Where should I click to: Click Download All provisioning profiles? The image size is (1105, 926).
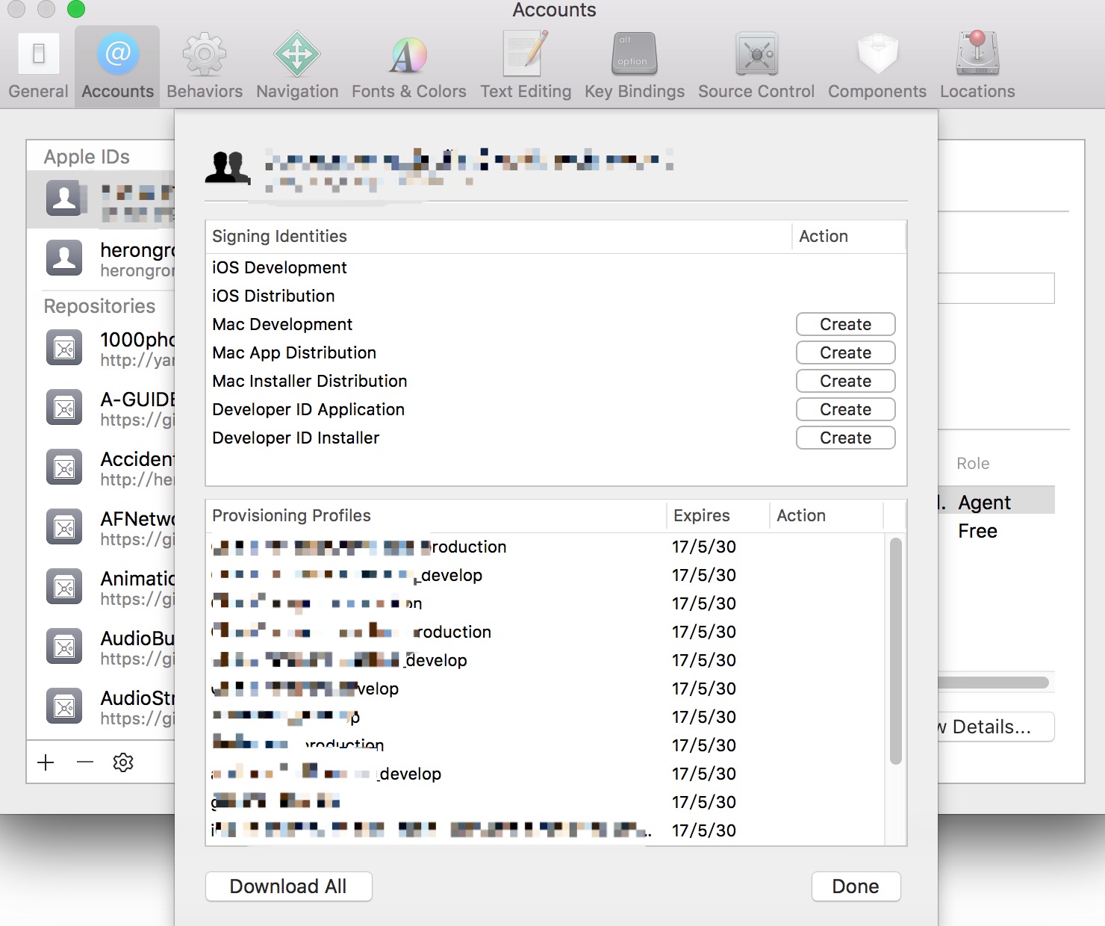[x=288, y=886]
